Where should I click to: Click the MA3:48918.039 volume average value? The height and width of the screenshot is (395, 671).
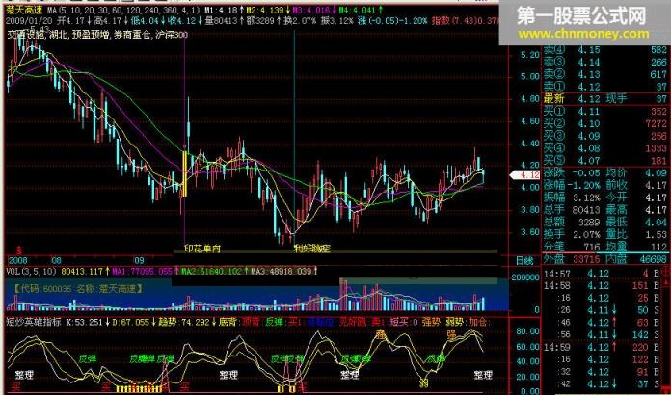283,271
